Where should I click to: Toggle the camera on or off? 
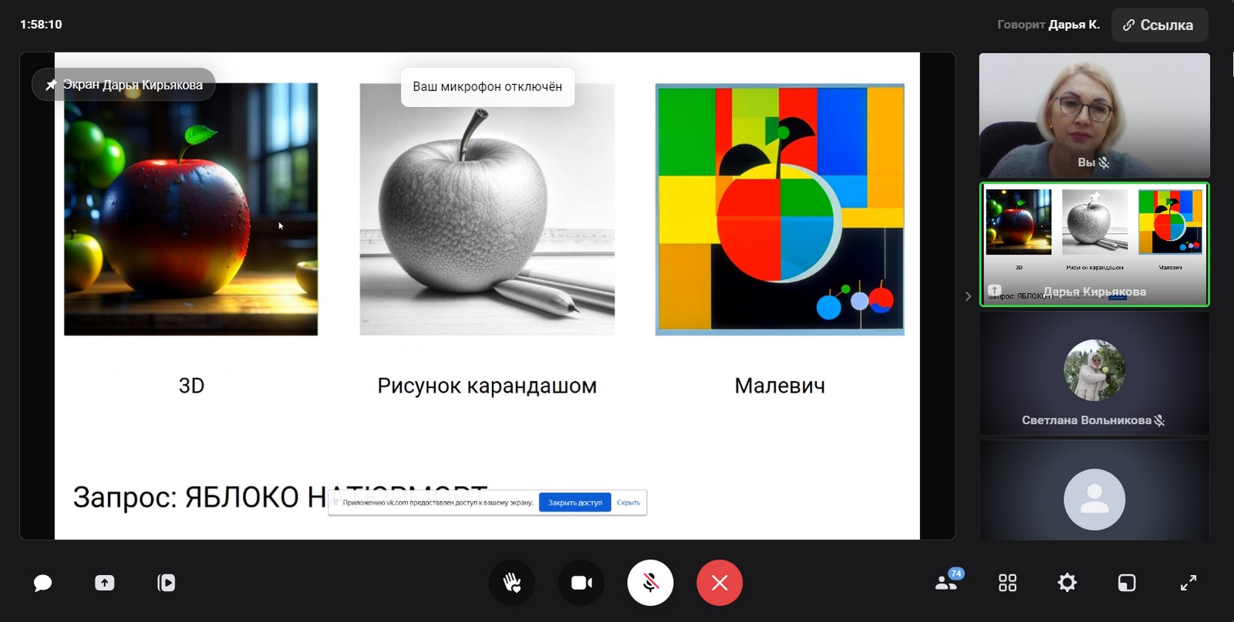[582, 583]
